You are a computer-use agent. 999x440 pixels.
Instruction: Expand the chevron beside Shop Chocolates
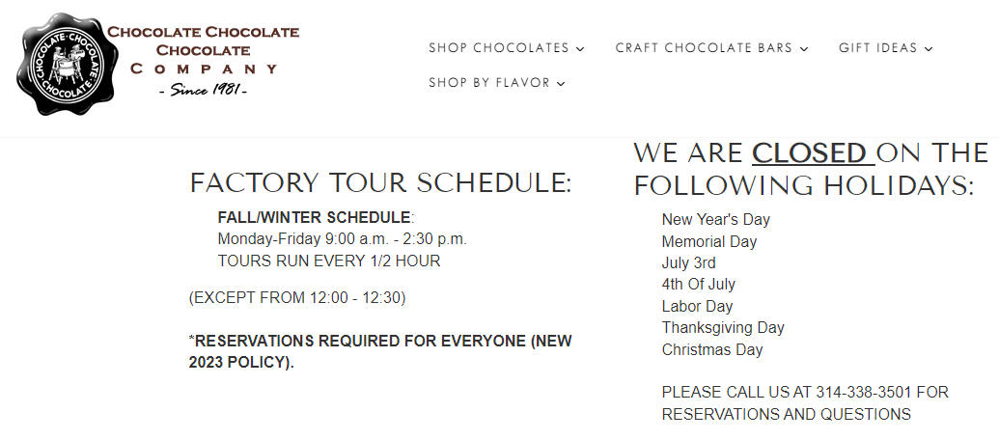tap(580, 49)
